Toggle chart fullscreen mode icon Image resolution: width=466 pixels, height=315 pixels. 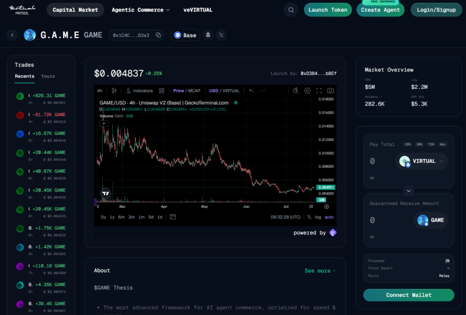pos(319,91)
